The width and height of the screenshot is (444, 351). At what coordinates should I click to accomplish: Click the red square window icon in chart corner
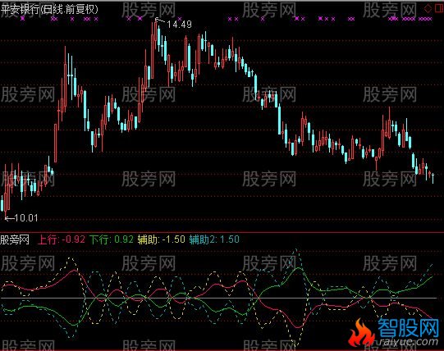[439, 8]
